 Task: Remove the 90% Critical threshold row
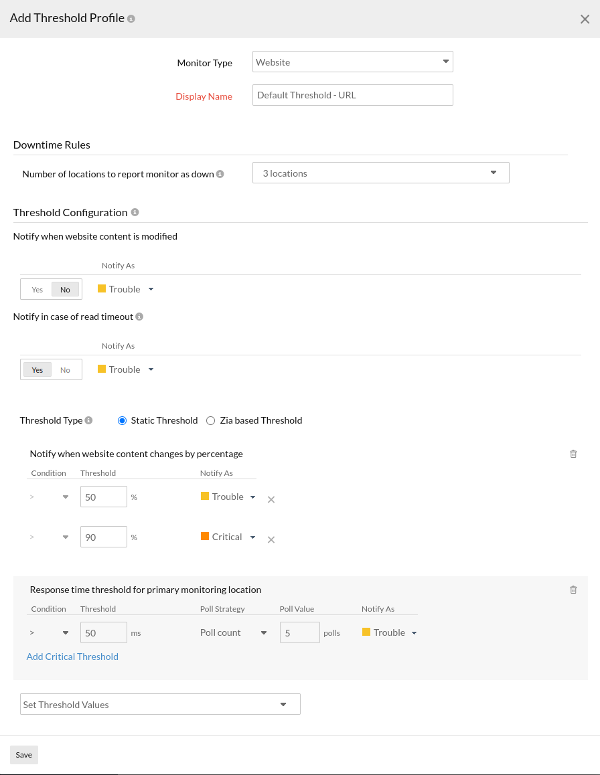click(x=271, y=539)
